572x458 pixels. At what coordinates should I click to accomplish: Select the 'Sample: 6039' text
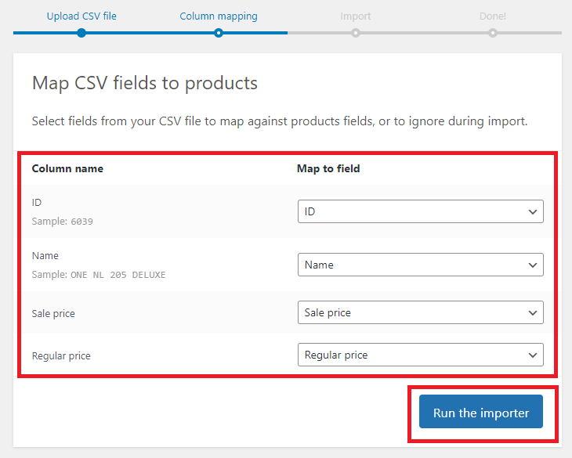coord(63,221)
